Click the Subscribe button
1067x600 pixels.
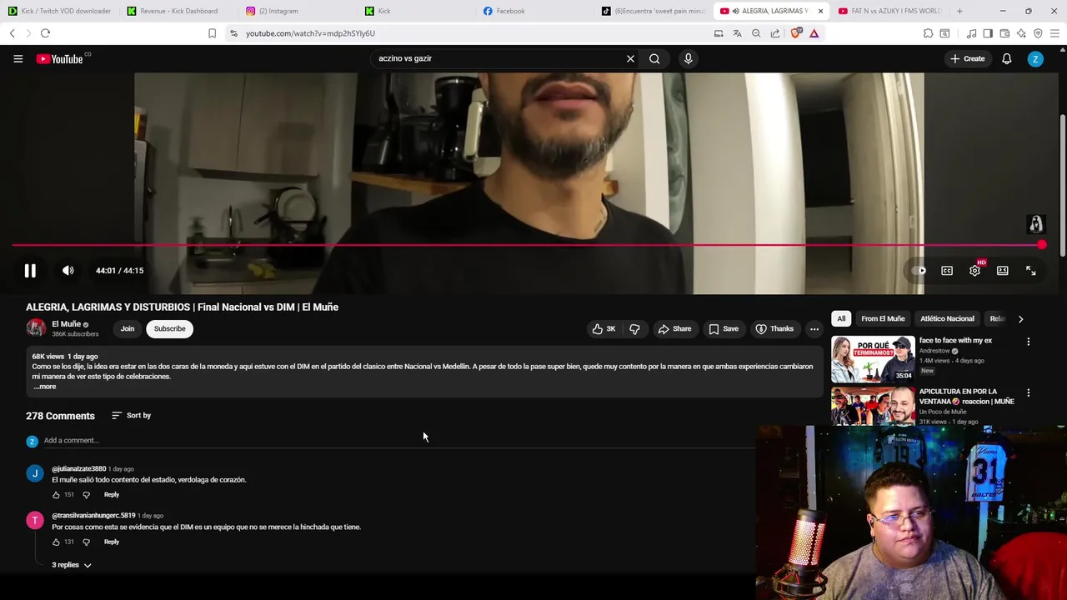[x=169, y=328]
